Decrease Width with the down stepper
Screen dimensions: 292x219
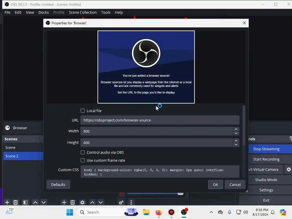[236, 133]
